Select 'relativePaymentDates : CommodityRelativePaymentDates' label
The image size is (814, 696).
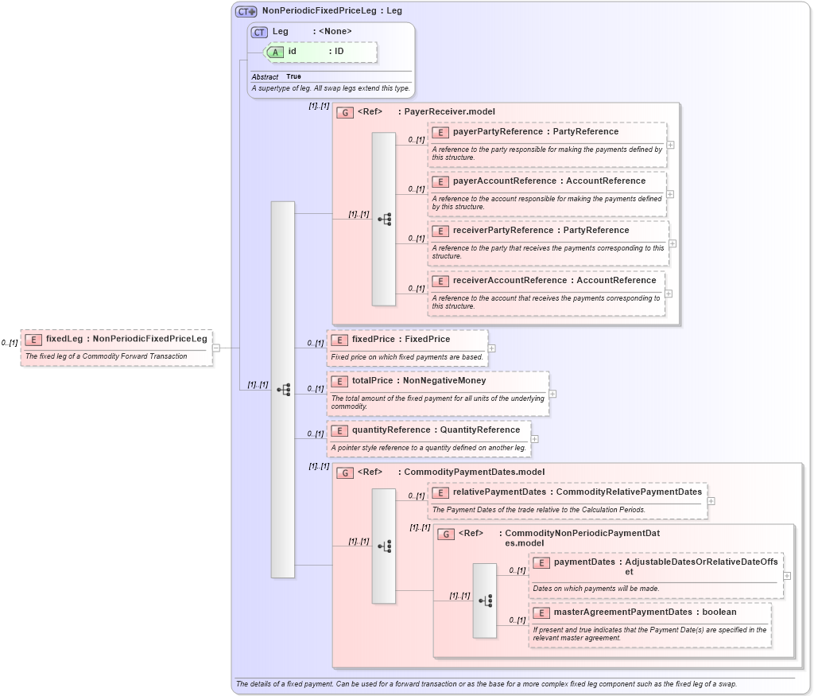(577, 492)
